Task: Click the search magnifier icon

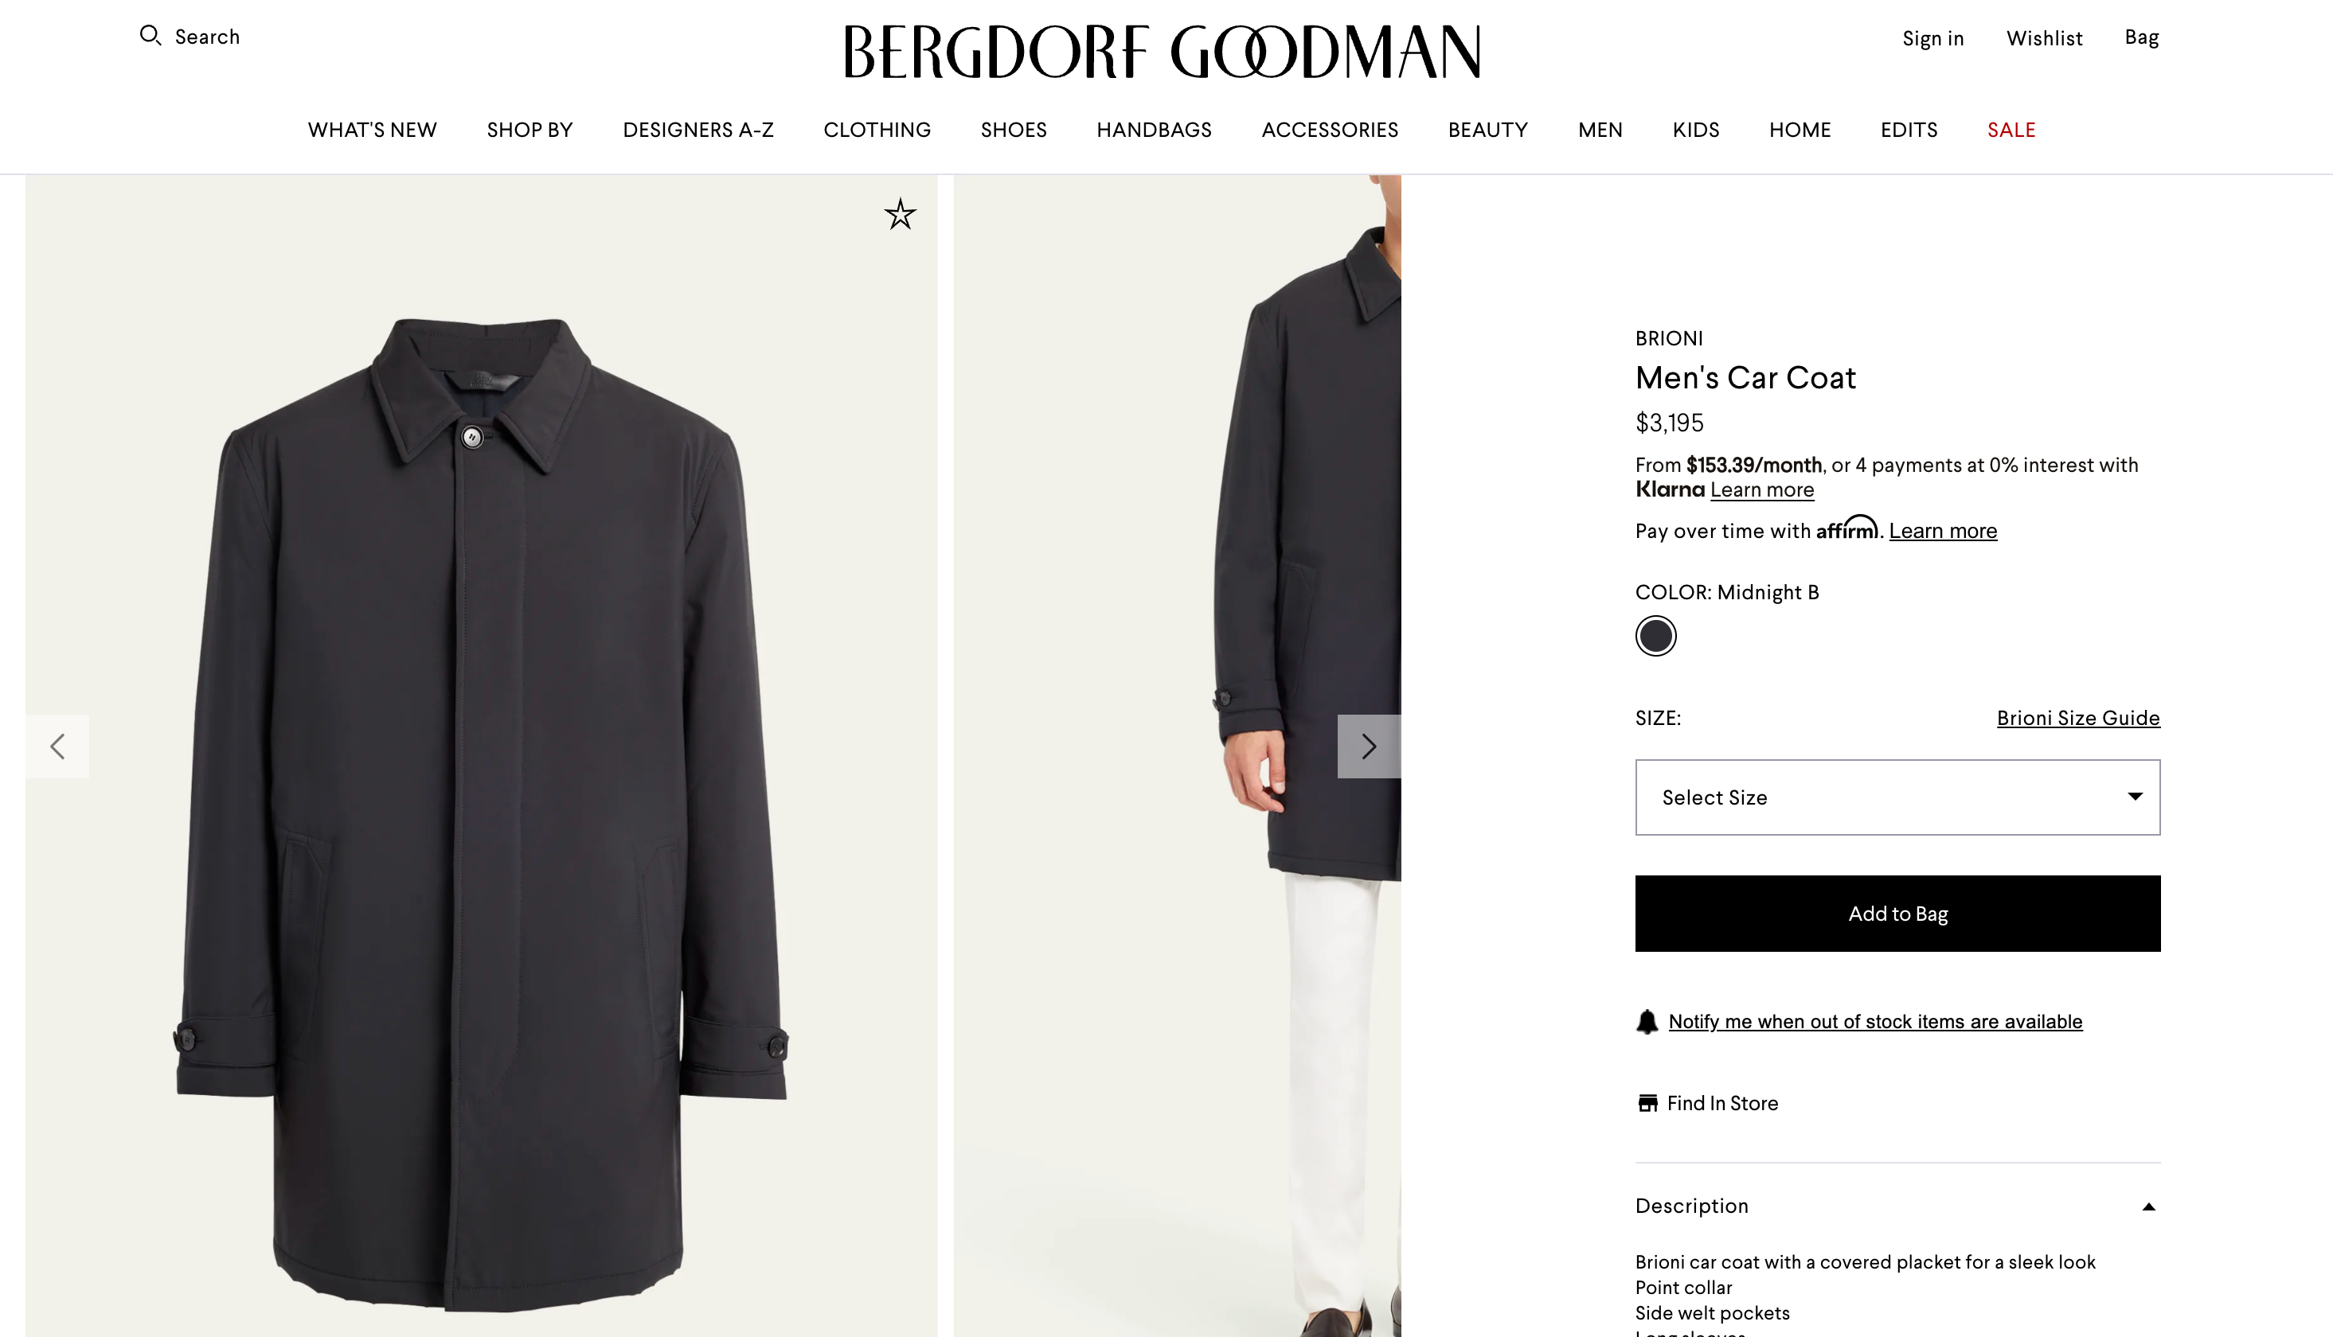Action: tap(150, 36)
